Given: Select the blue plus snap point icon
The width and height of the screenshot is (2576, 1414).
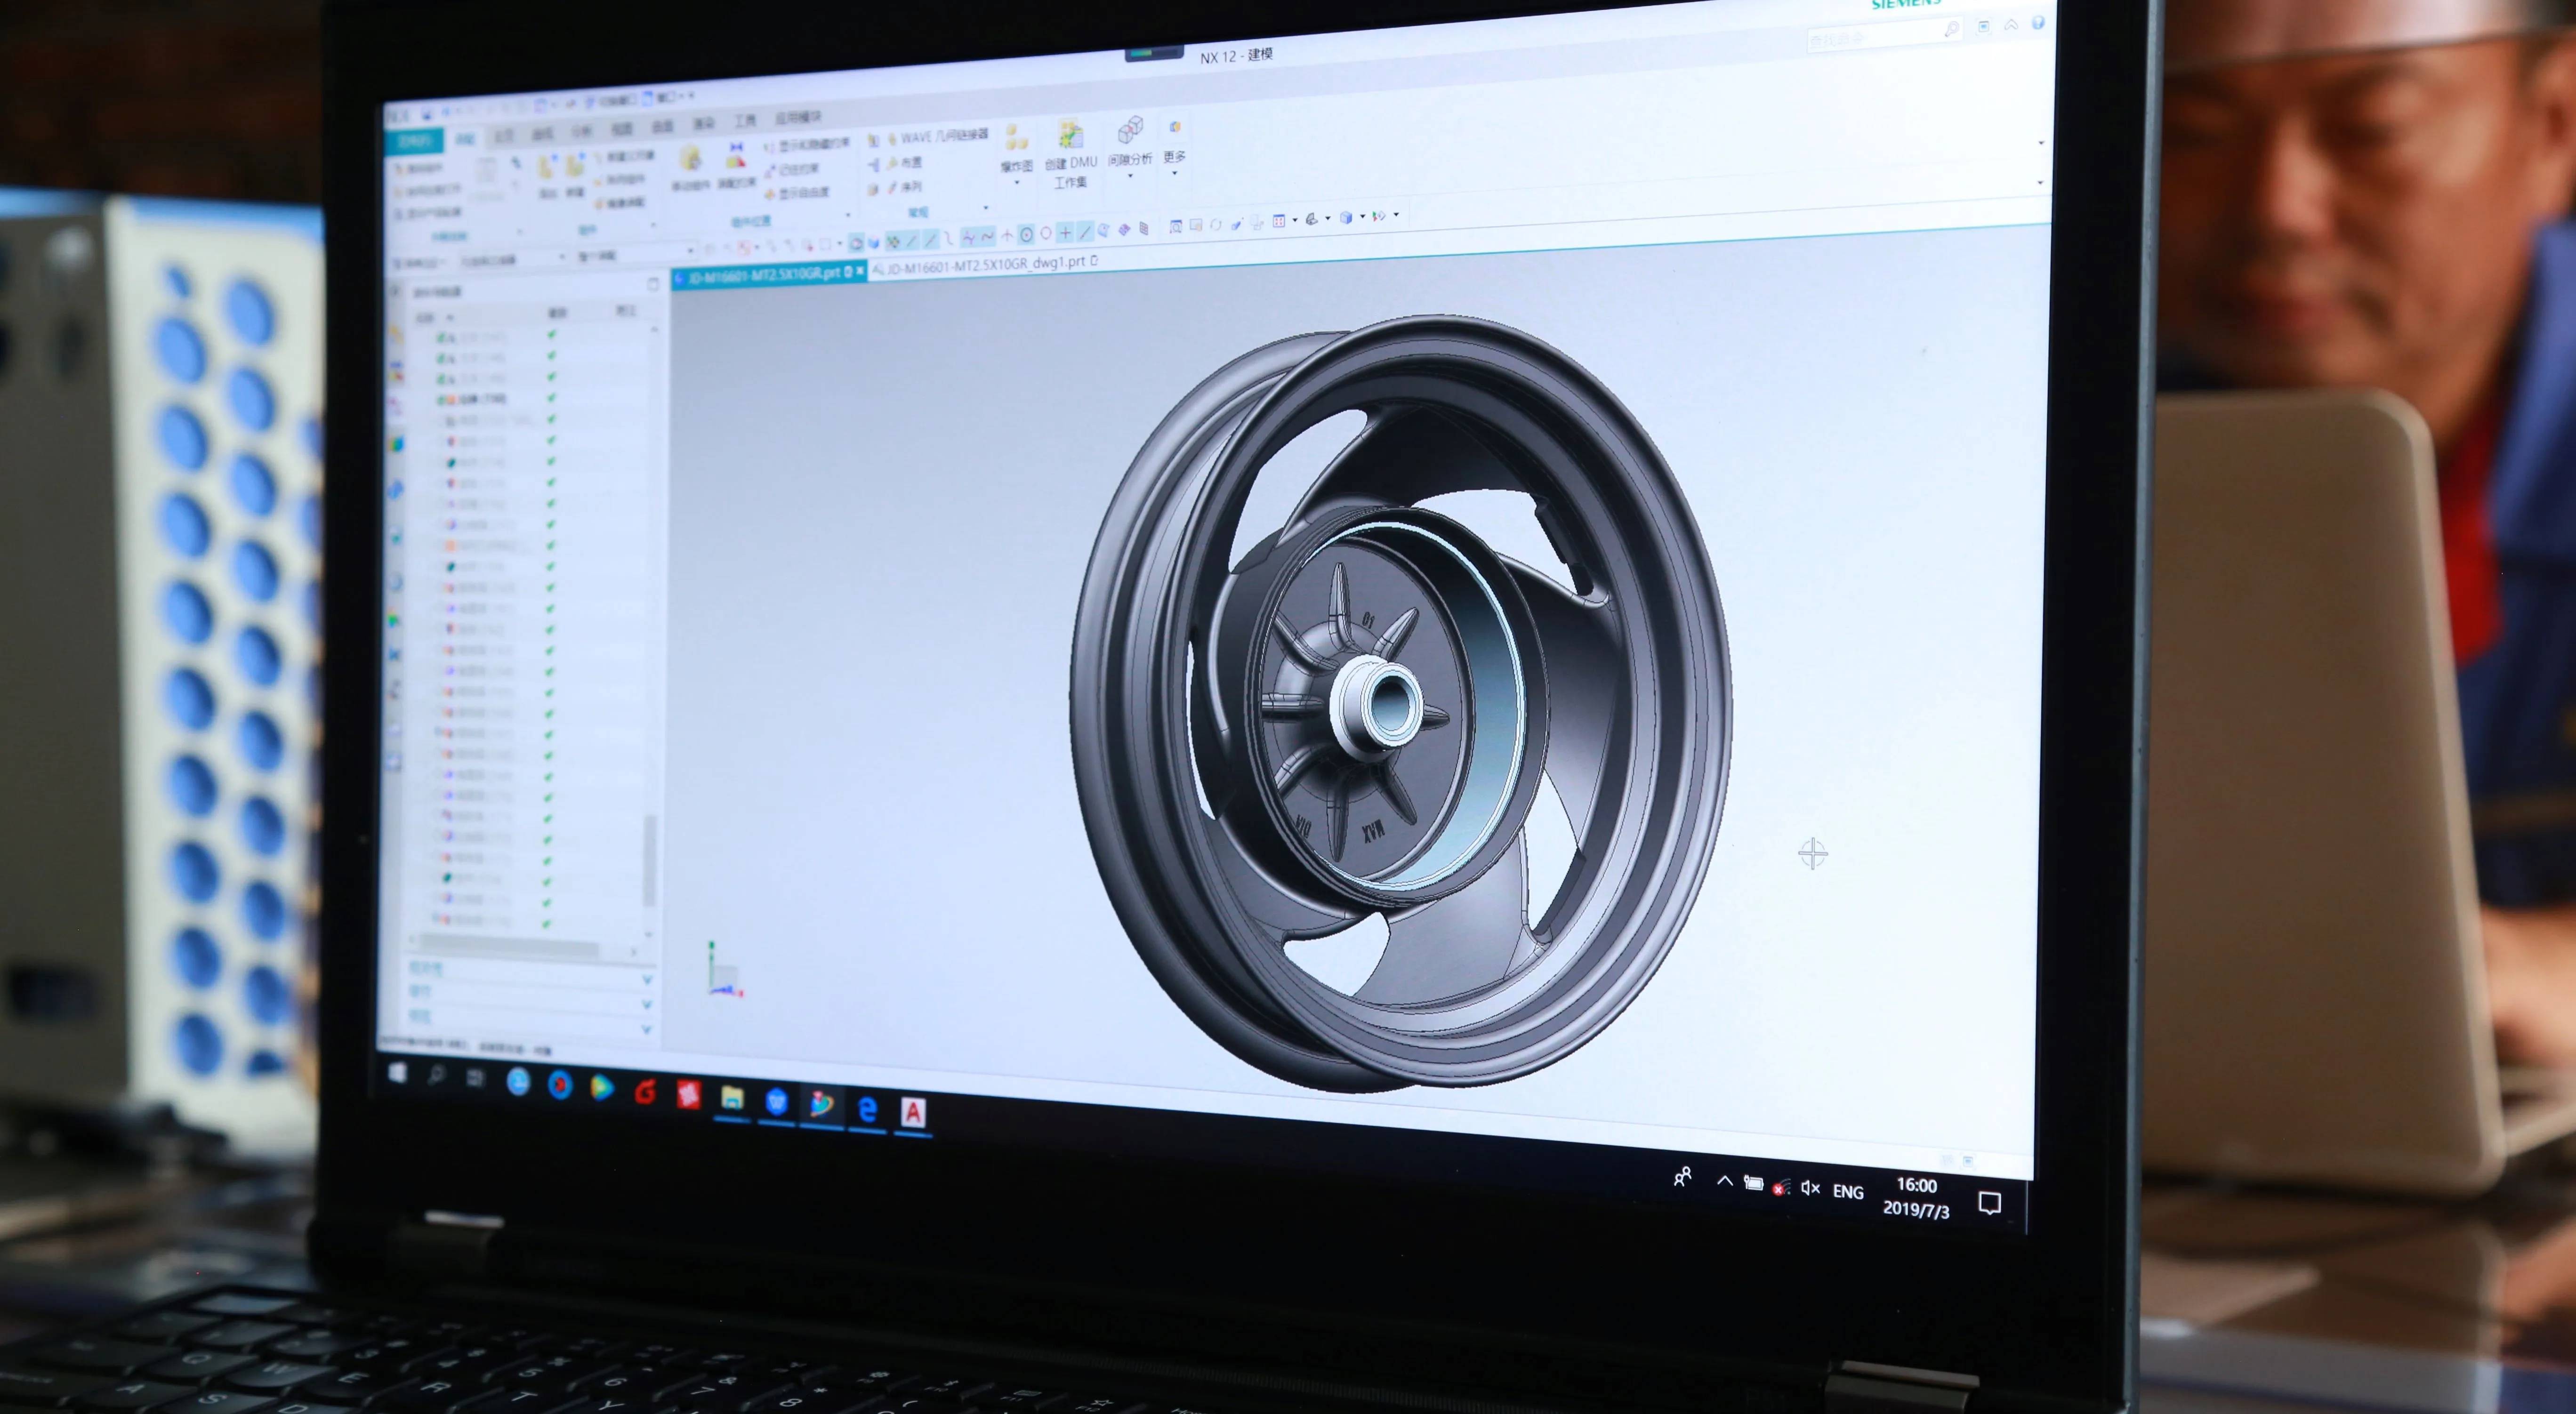Looking at the screenshot, I should tap(1065, 232).
